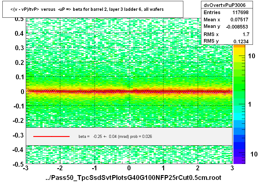Click the red fit line in legend

(51, 136)
